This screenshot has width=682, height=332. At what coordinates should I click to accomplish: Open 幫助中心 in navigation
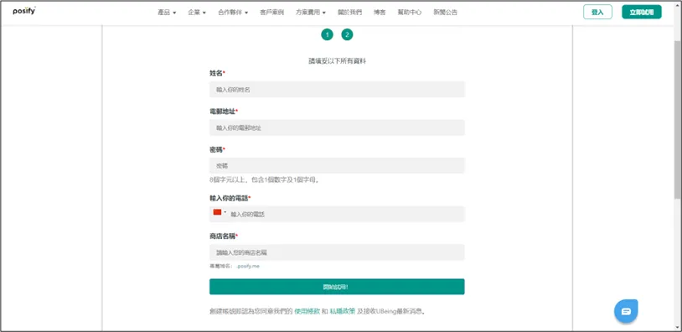point(410,13)
